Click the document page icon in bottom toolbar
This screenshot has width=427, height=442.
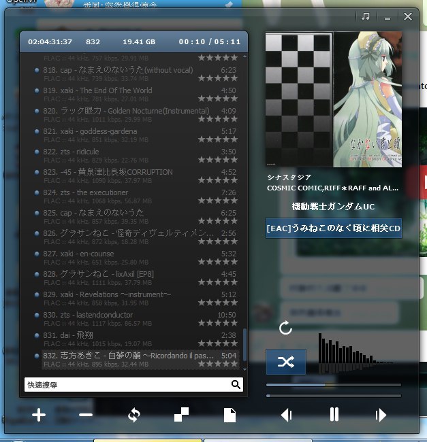pyautogui.click(x=230, y=415)
